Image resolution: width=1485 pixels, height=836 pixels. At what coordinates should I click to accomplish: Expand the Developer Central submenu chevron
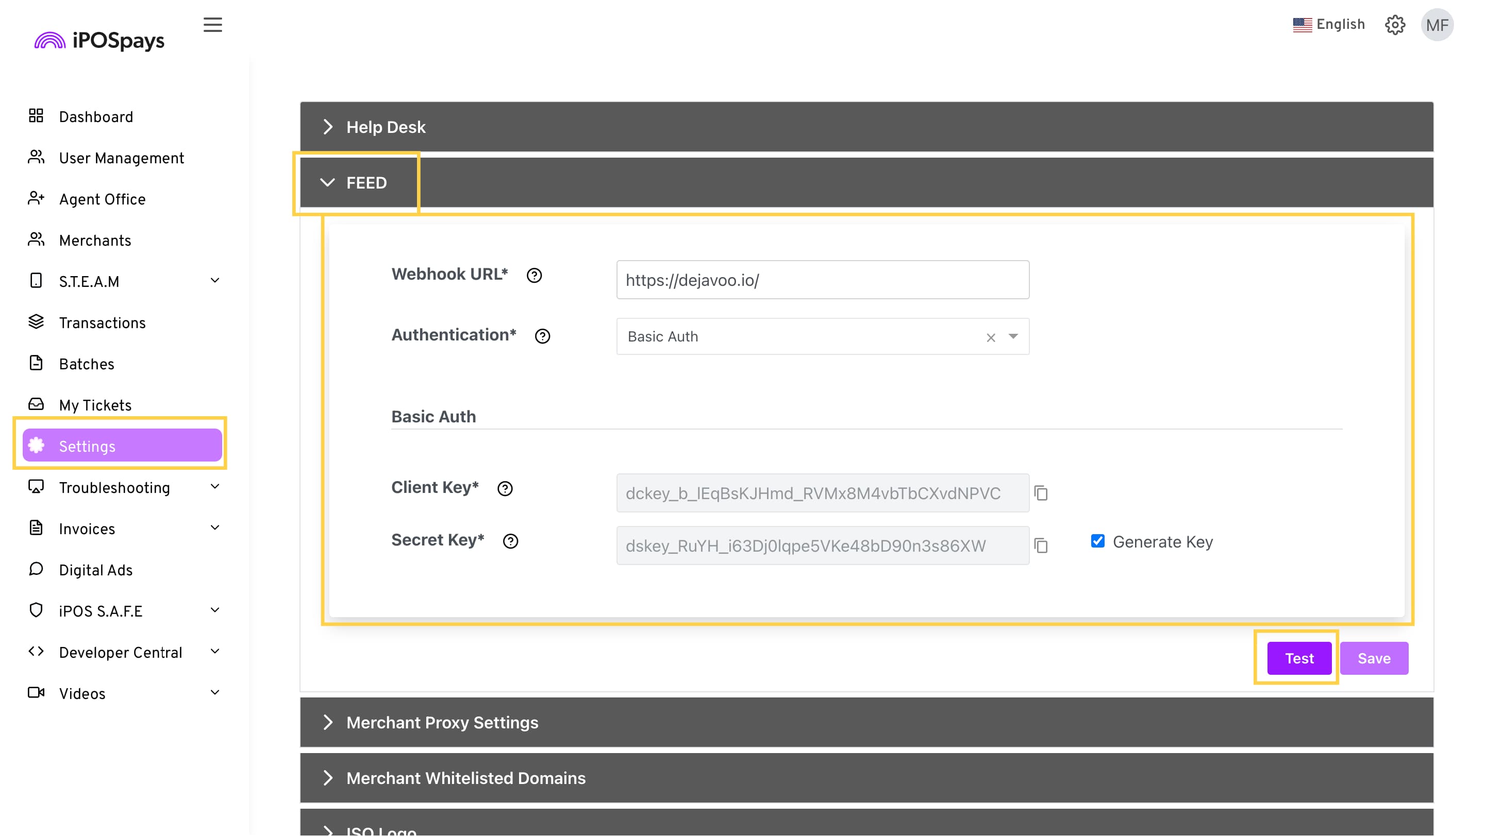click(215, 652)
